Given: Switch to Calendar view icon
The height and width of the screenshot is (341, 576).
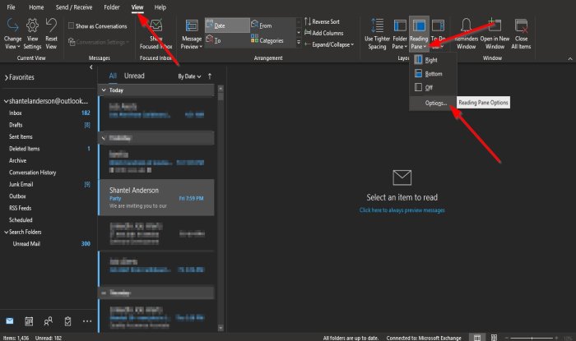Looking at the screenshot, I should tap(29, 321).
